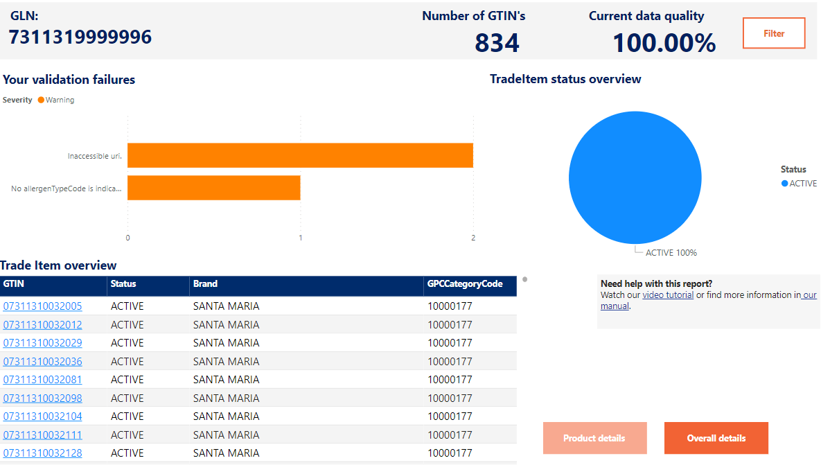The image size is (839, 465).
Task: Click GLN value 7311319999996
Action: pyautogui.click(x=80, y=37)
